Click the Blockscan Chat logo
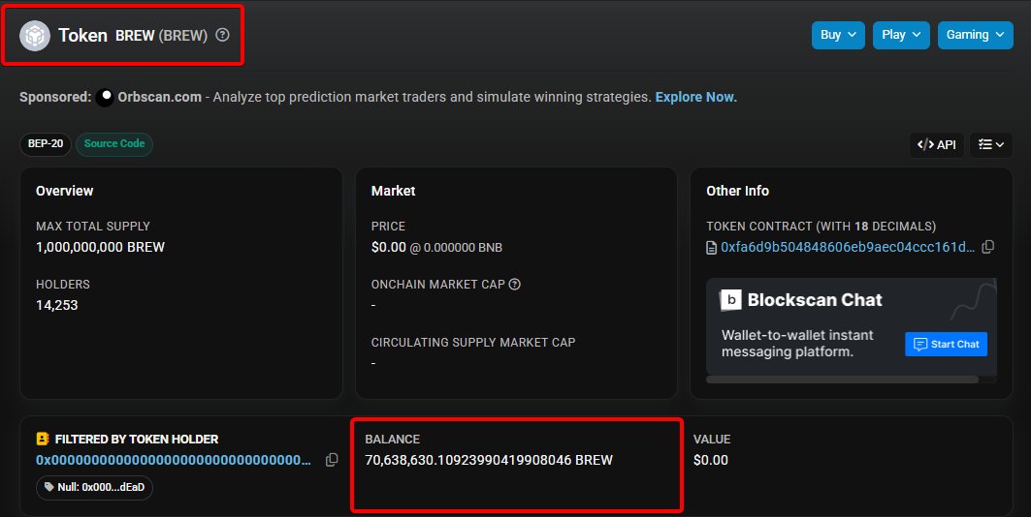The image size is (1031, 517). pos(730,300)
